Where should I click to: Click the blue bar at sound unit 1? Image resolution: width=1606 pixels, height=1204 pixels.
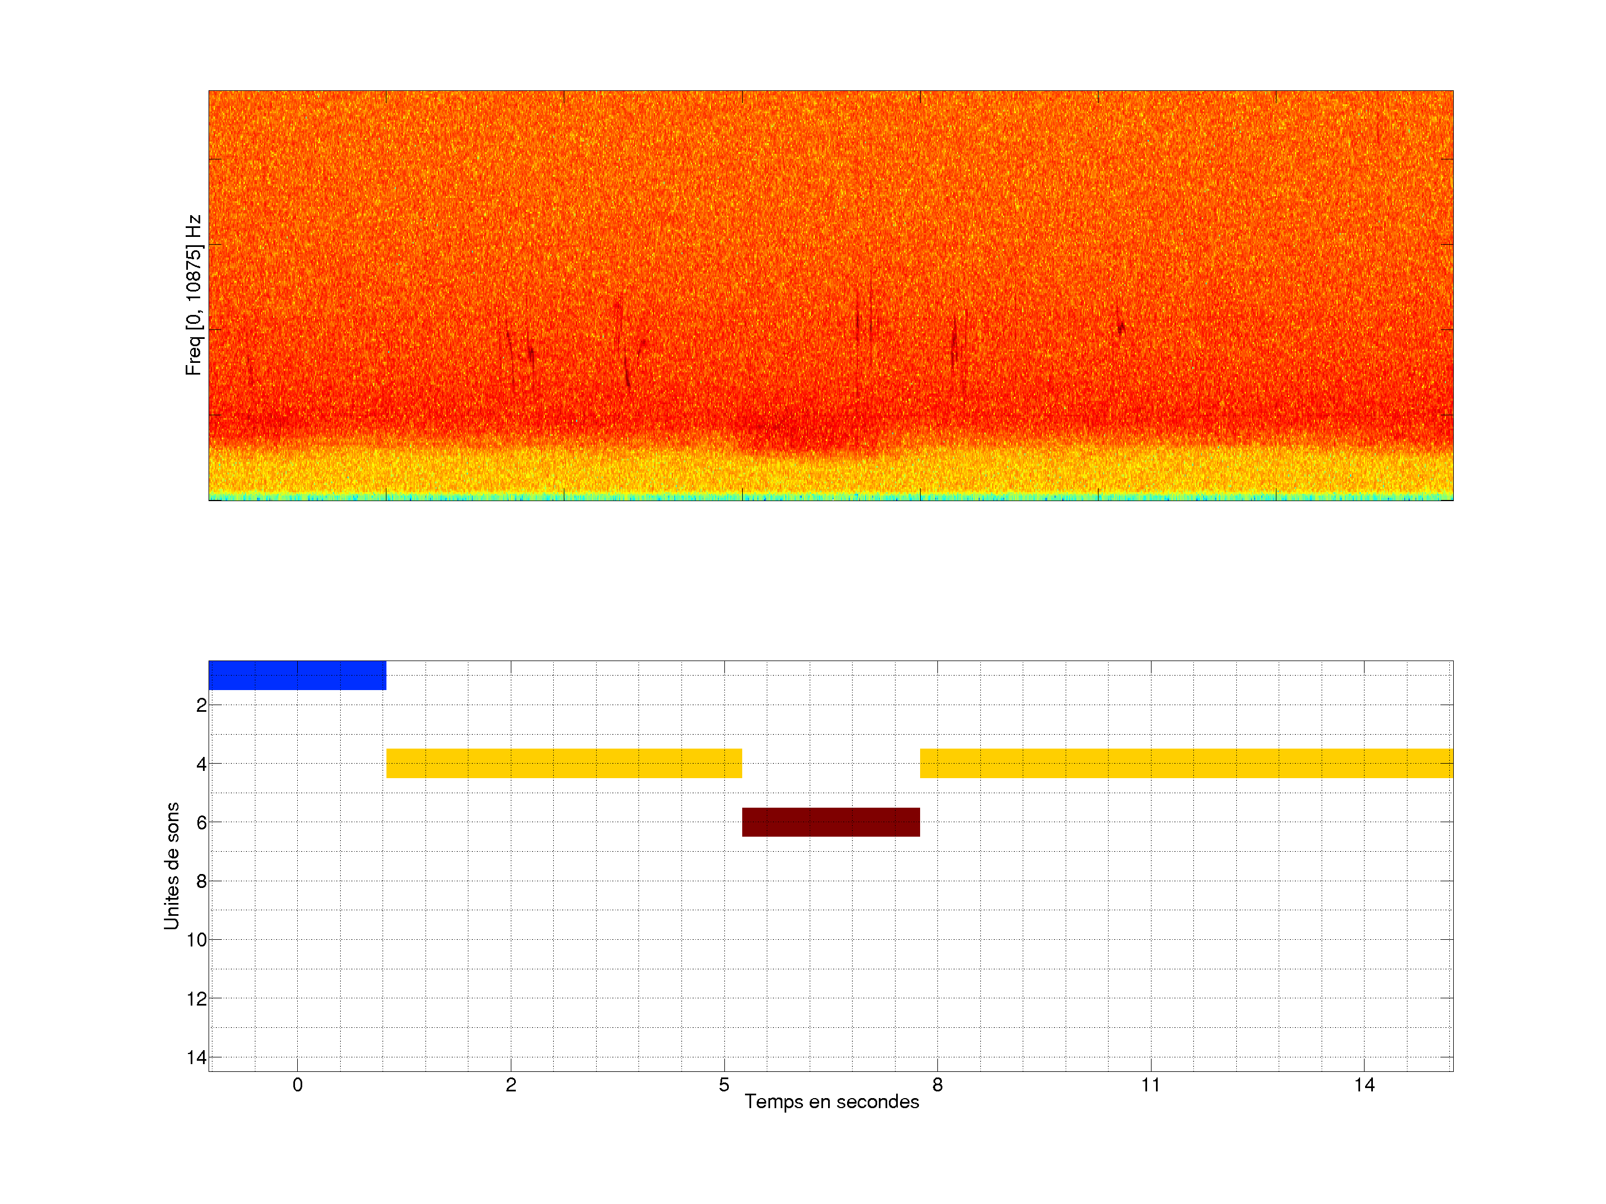tap(297, 675)
